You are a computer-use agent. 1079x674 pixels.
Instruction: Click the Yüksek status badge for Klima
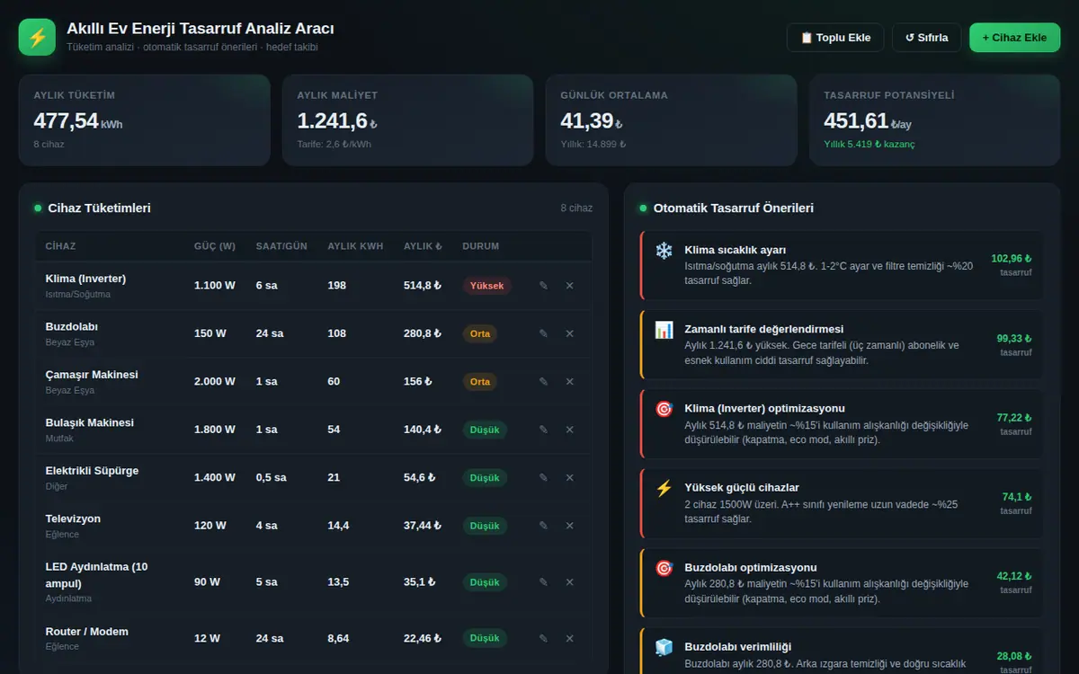pos(487,286)
